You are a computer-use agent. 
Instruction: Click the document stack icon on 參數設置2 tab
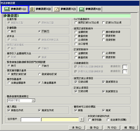coord(32,9)
